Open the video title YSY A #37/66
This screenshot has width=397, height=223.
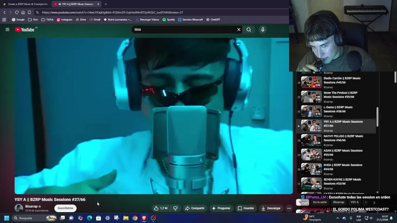50,199
